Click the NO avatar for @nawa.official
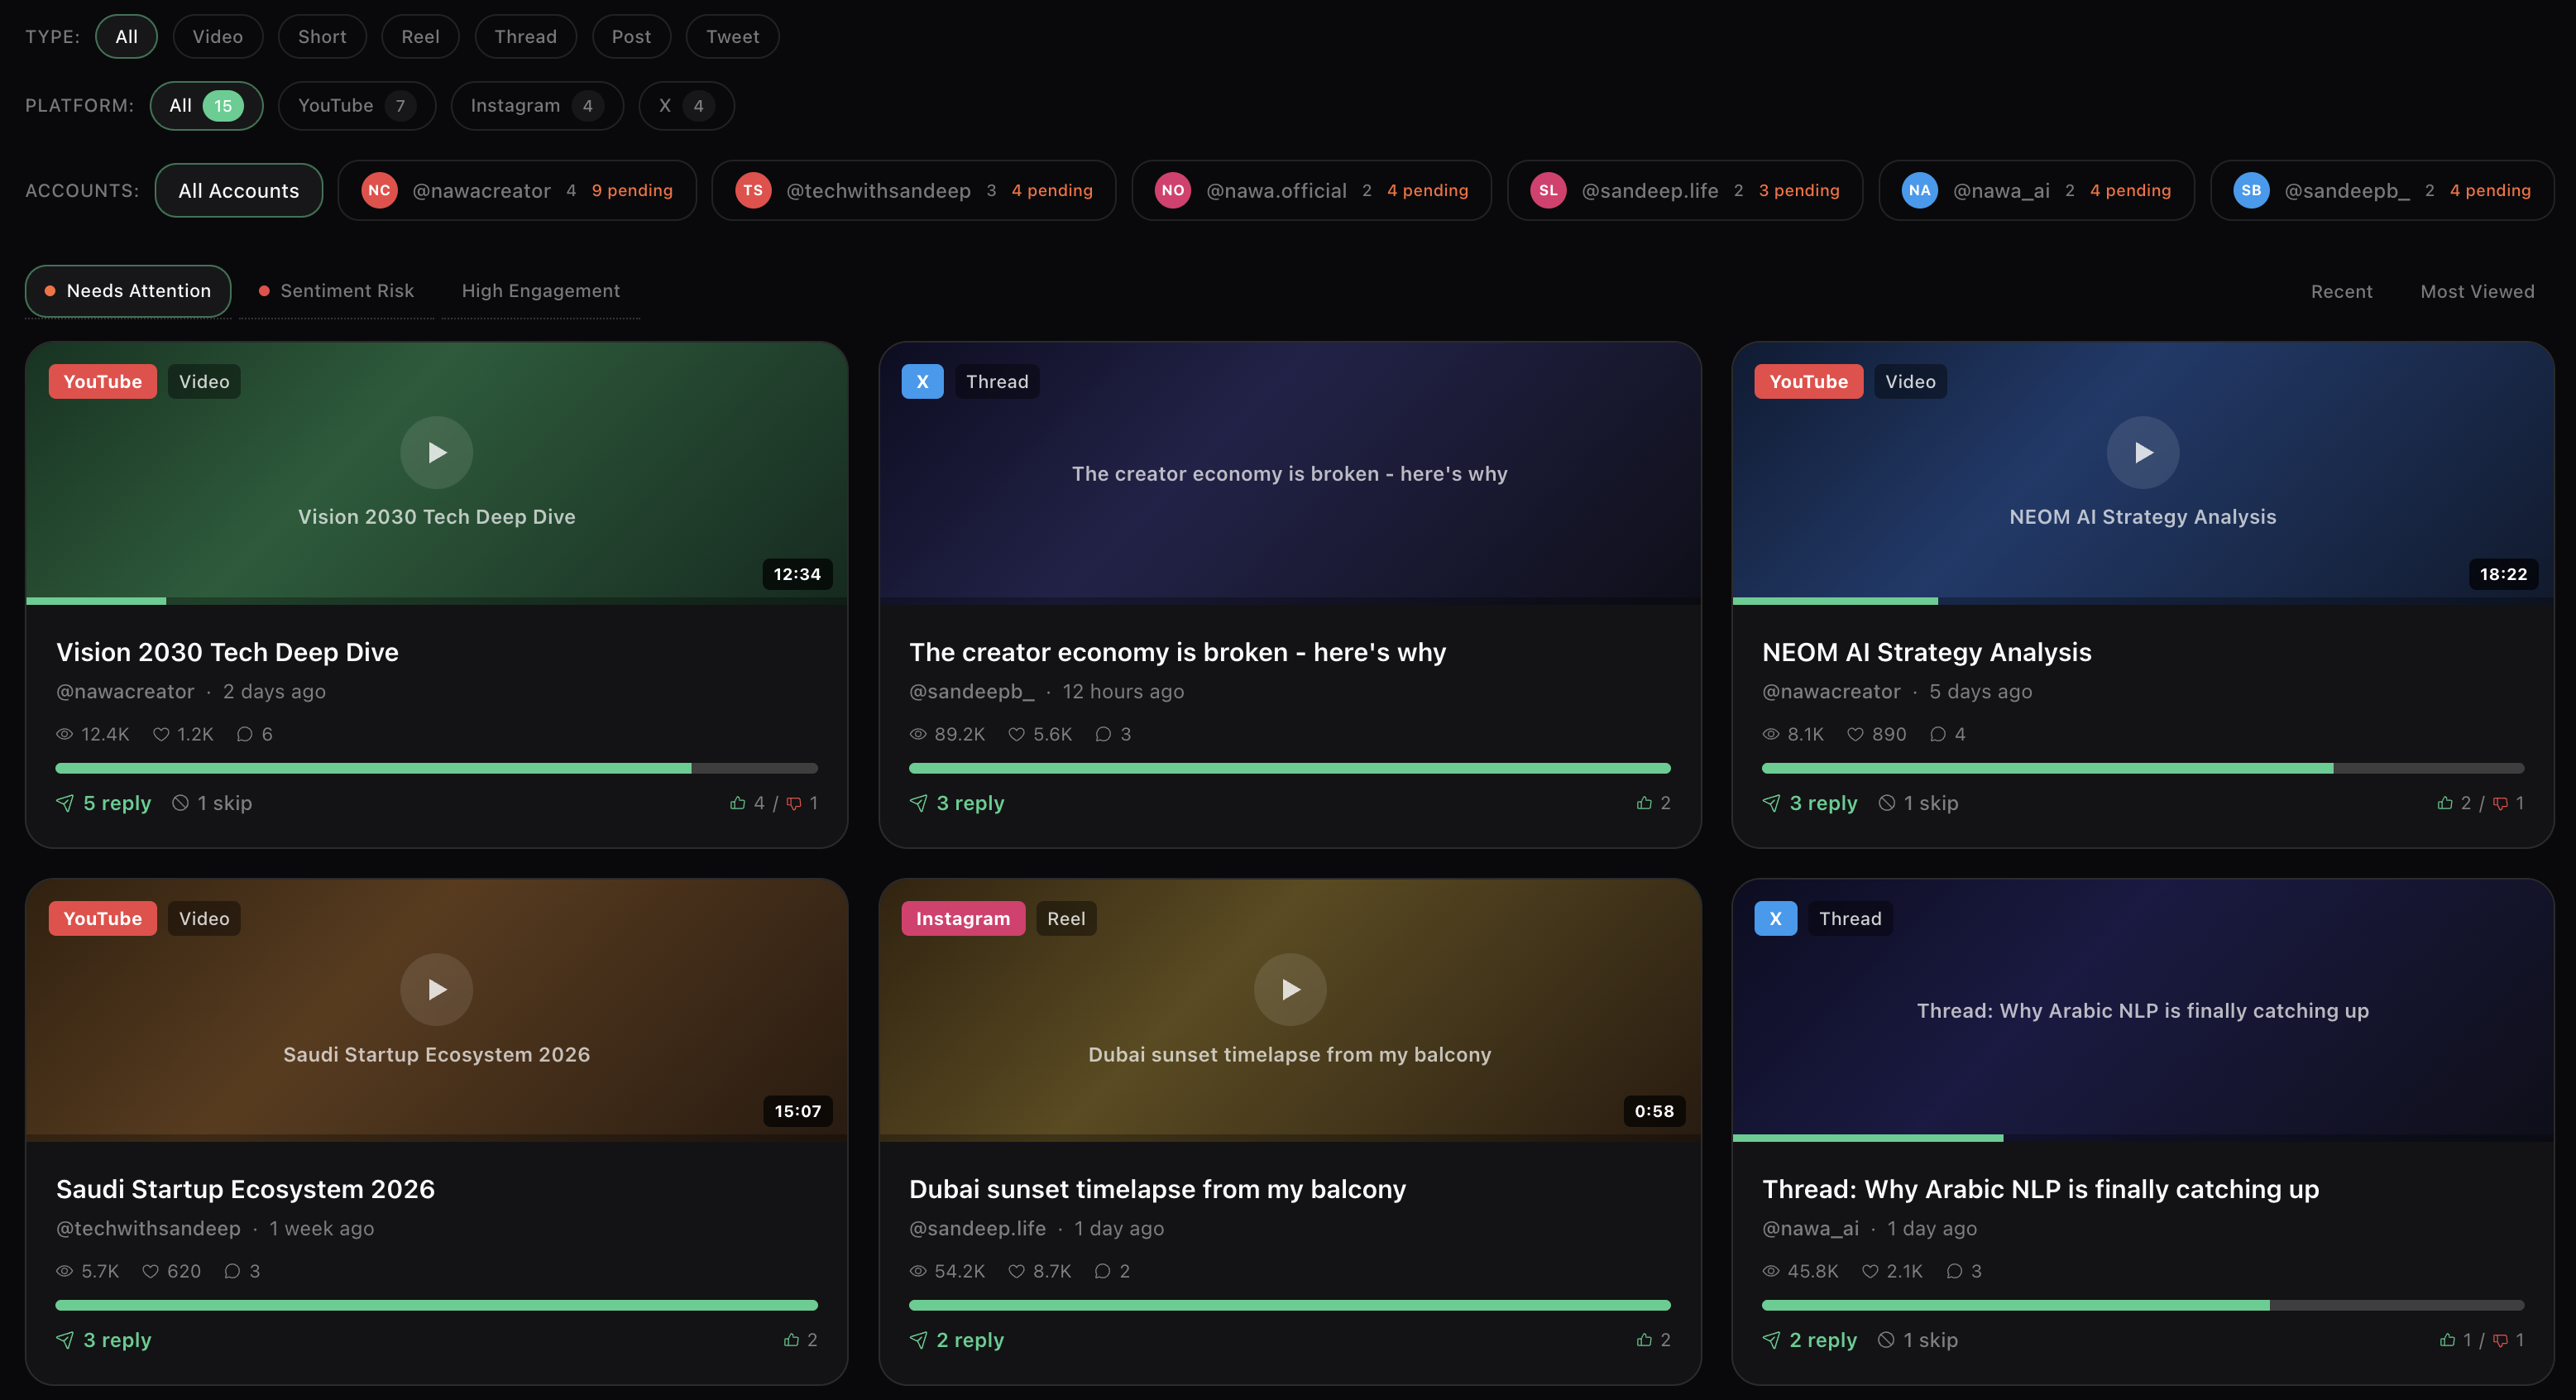 [x=1173, y=190]
